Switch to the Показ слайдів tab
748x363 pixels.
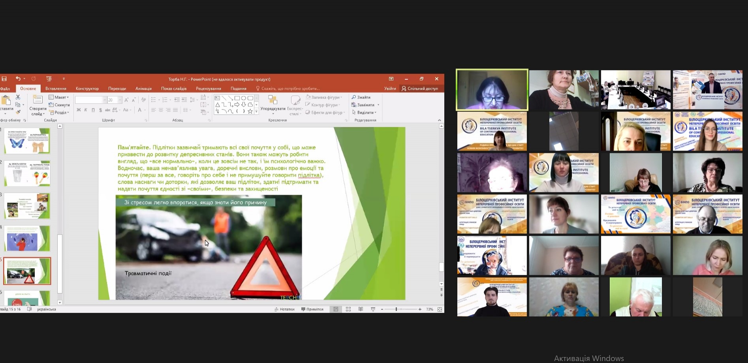point(174,88)
